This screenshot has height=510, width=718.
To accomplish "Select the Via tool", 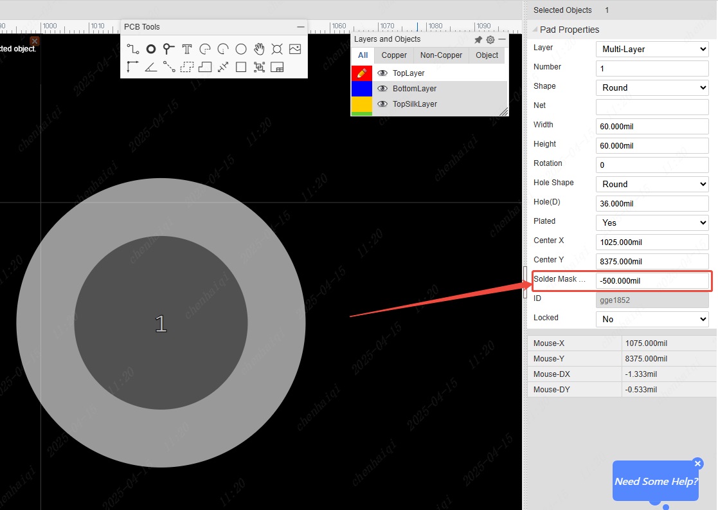I will (x=168, y=49).
